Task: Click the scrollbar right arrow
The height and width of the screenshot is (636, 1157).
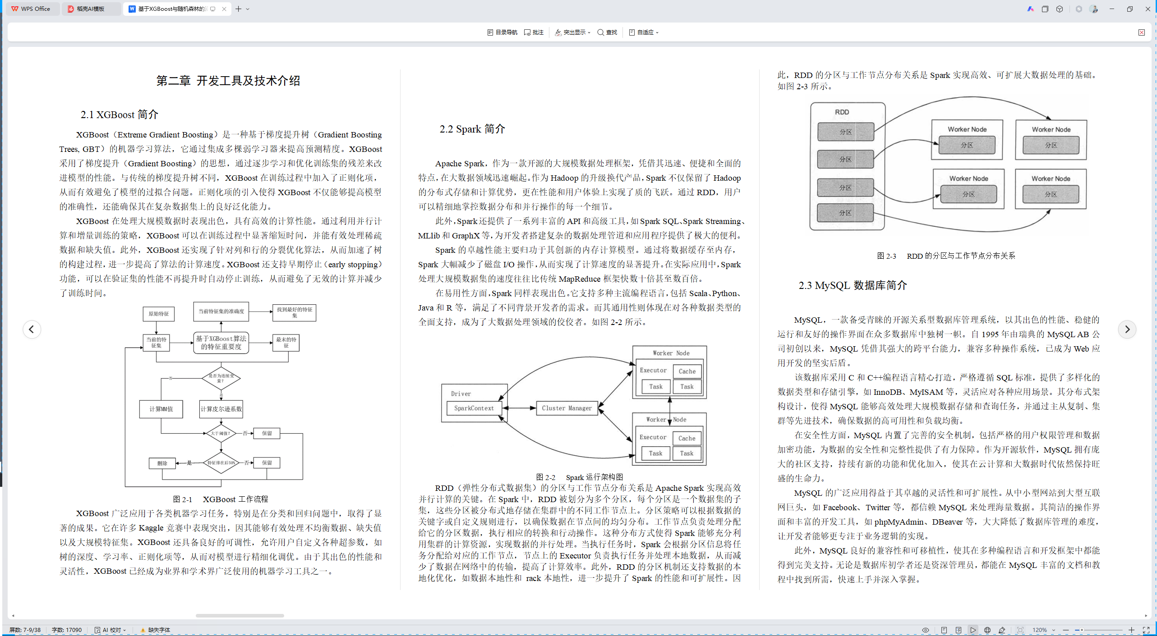Action: [1146, 616]
